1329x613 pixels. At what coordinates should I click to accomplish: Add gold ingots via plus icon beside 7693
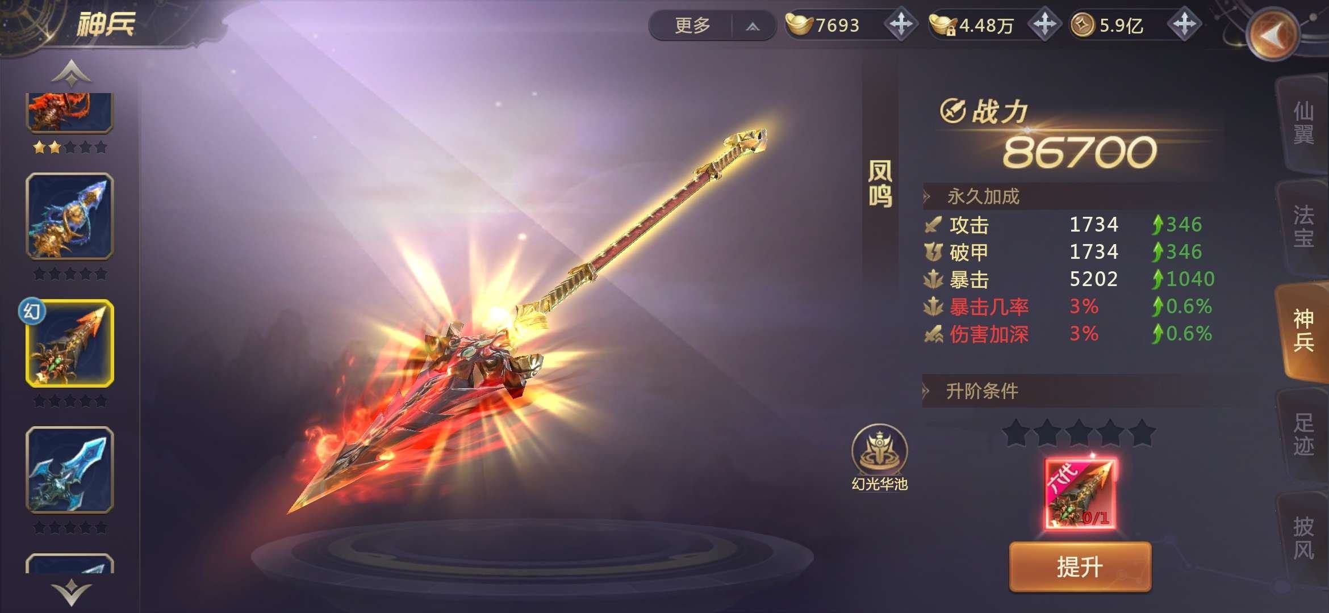pos(901,24)
